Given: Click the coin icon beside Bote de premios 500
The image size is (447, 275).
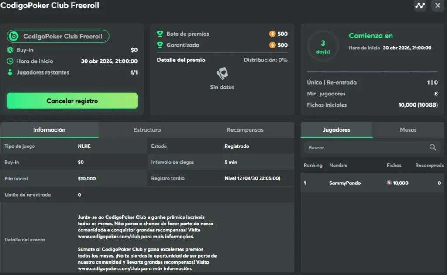Looking at the screenshot, I should click(x=272, y=34).
